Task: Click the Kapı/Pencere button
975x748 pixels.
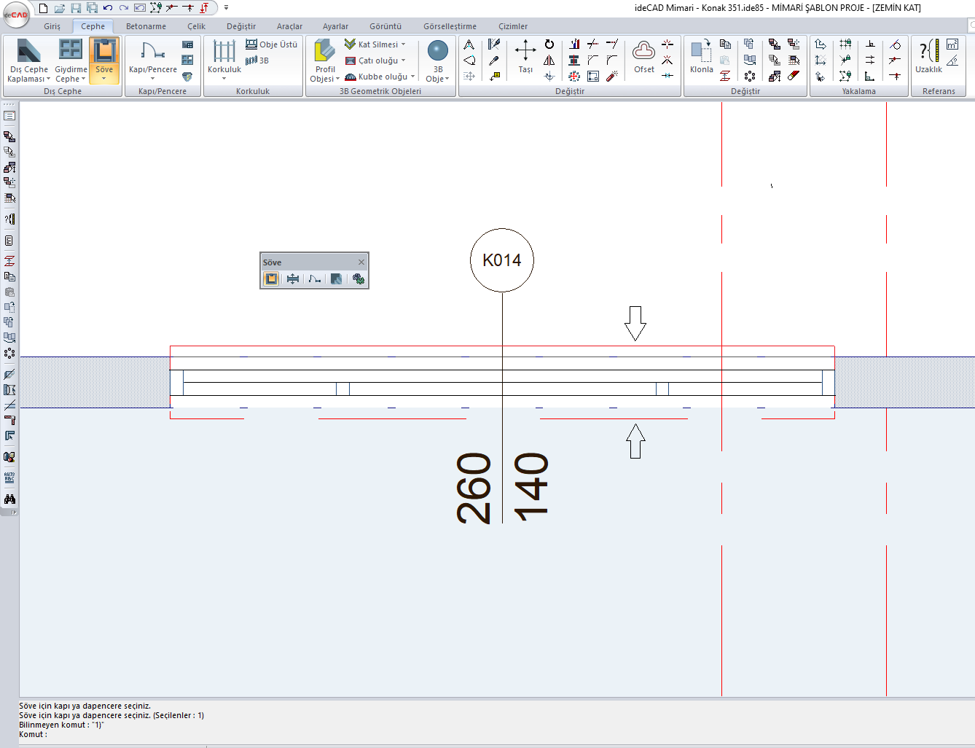Action: pos(152,57)
